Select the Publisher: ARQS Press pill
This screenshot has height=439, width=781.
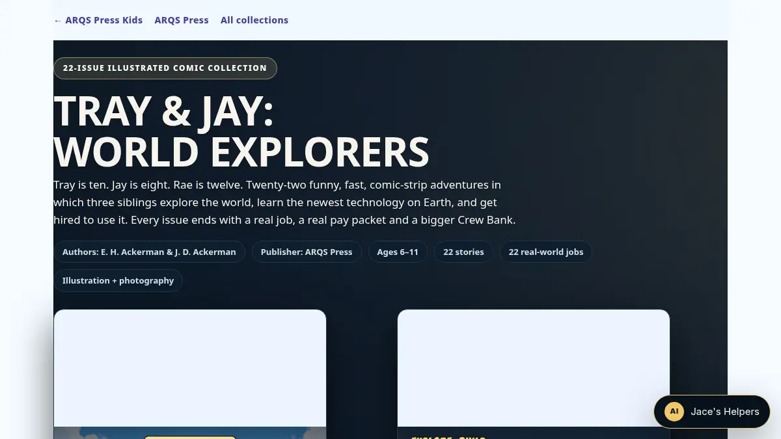pyautogui.click(x=307, y=252)
